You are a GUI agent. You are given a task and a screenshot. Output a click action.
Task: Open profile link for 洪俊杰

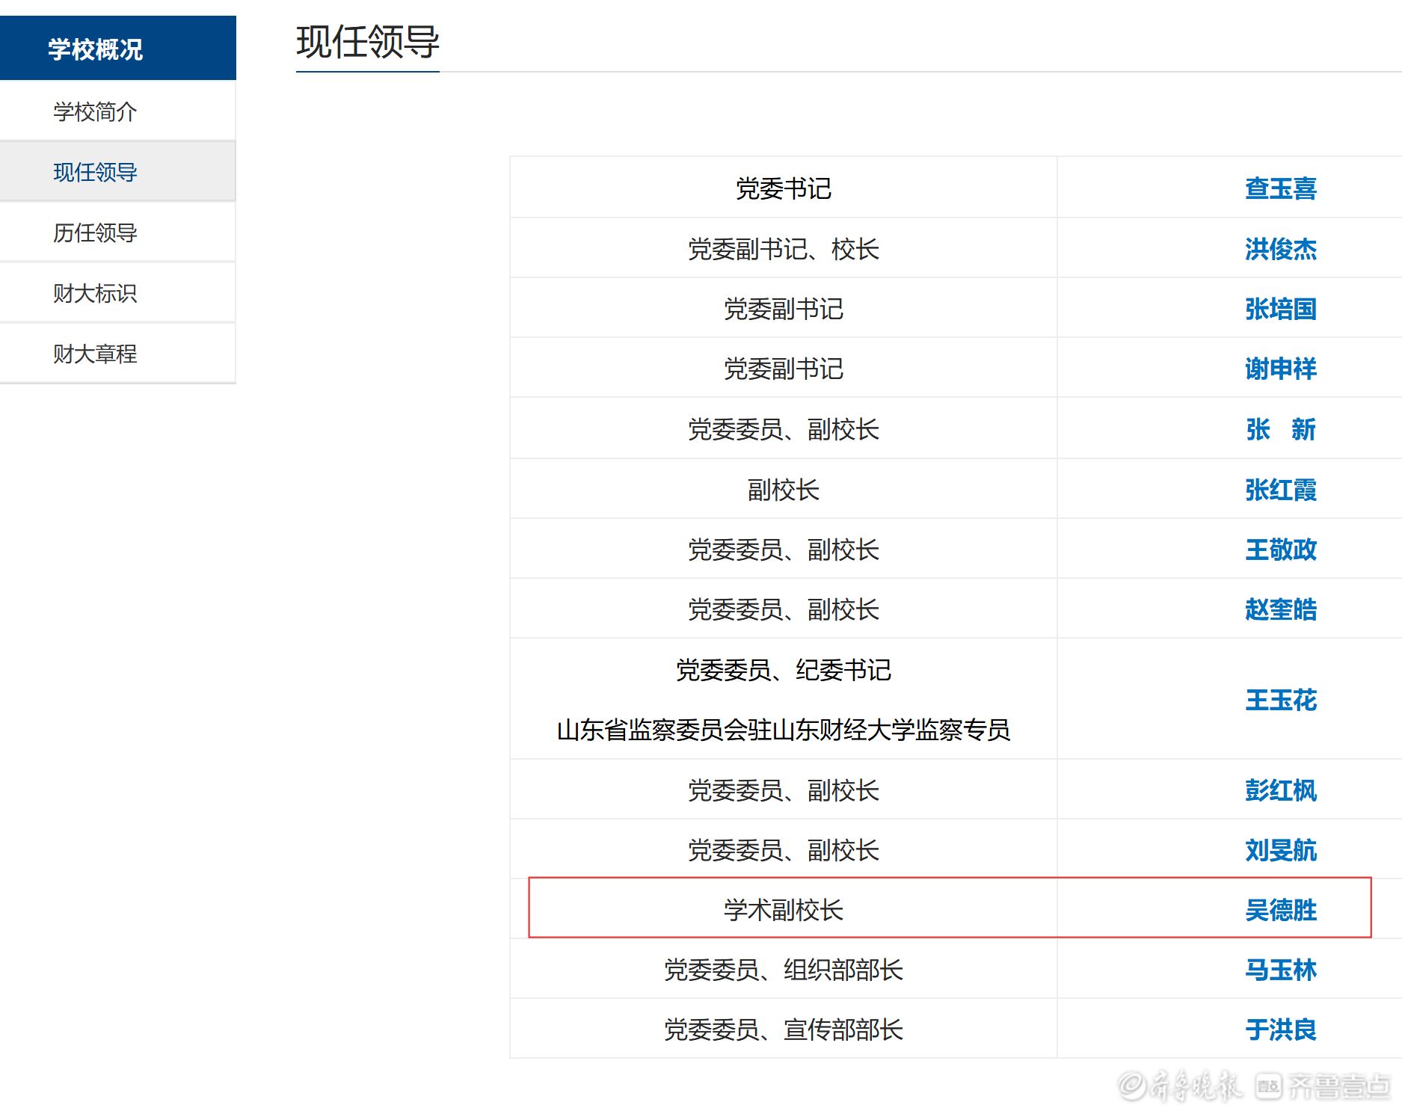point(1280,249)
